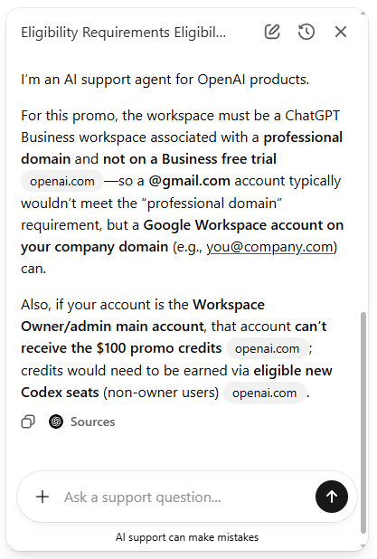Screen dimensions: 377x559
Task: Send the message with the up-arrow button
Action: pyautogui.click(x=332, y=497)
